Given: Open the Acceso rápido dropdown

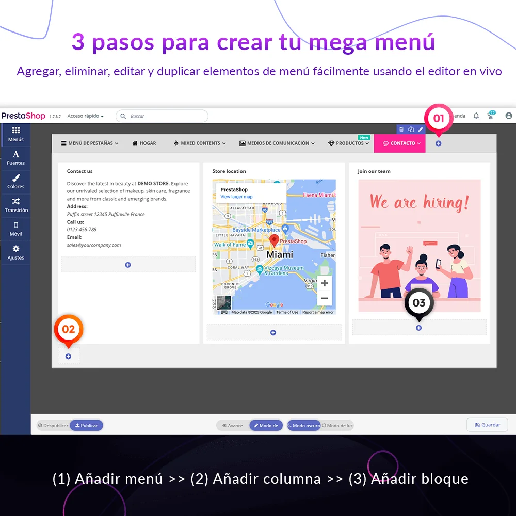Looking at the screenshot, I should tap(84, 116).
